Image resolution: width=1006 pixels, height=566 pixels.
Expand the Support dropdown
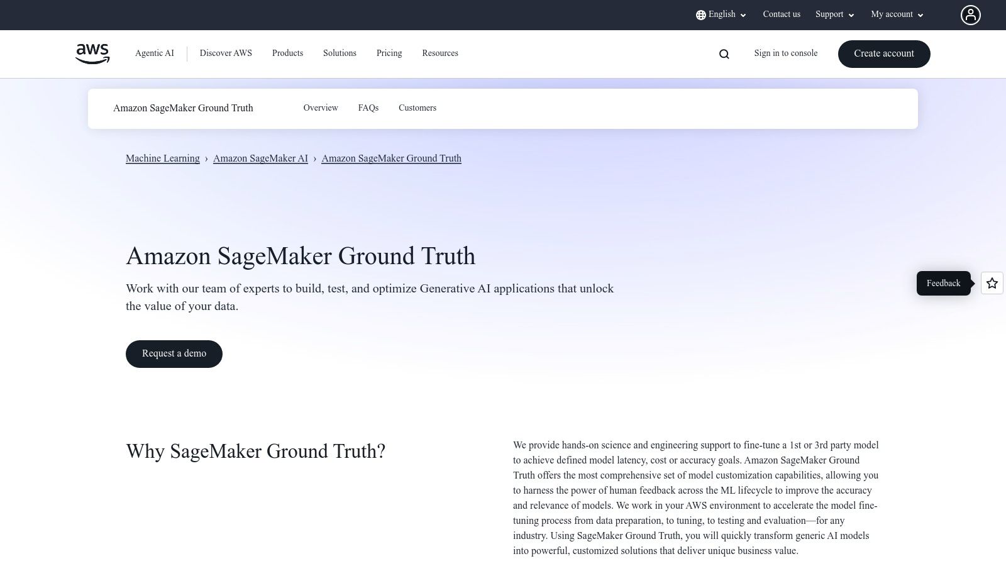[835, 14]
